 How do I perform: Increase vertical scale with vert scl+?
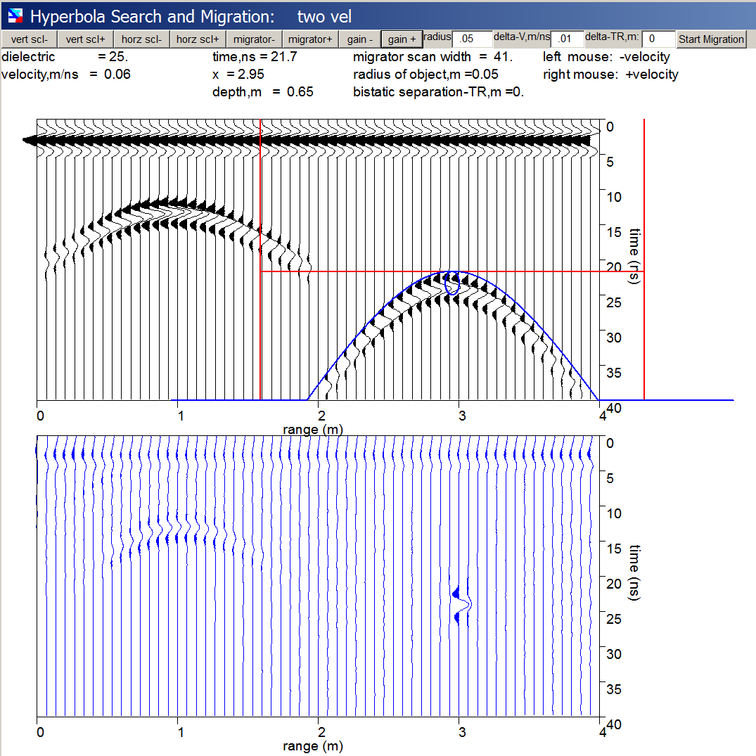click(x=85, y=39)
